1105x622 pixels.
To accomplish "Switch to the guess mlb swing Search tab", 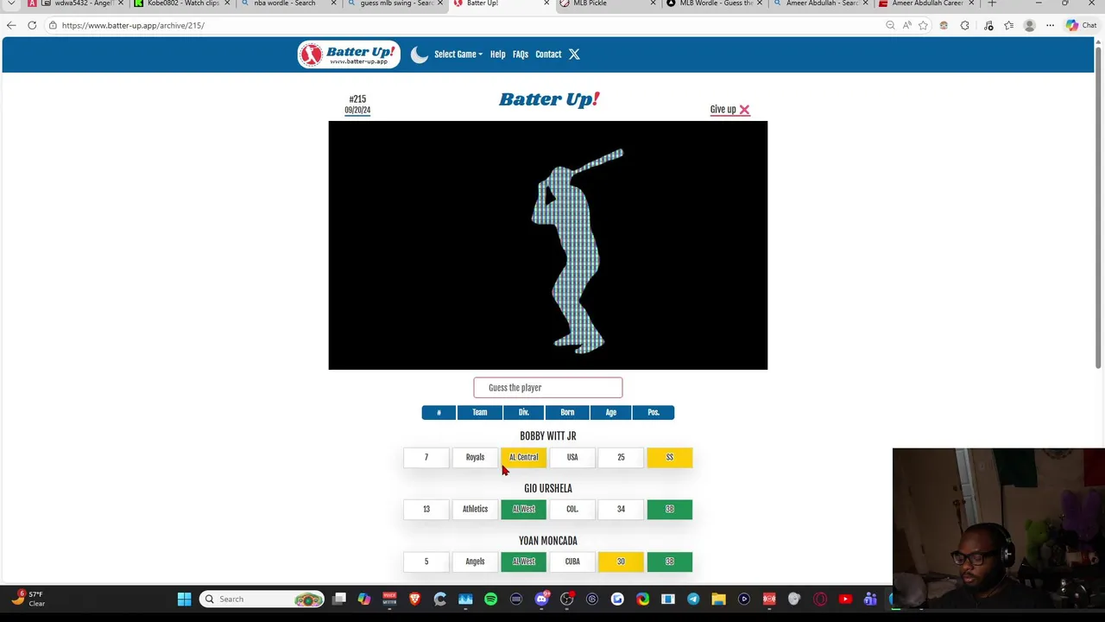I will point(397,3).
